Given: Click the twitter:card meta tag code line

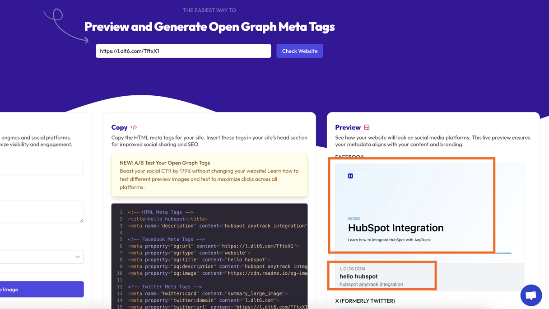Looking at the screenshot, I should [x=208, y=294].
